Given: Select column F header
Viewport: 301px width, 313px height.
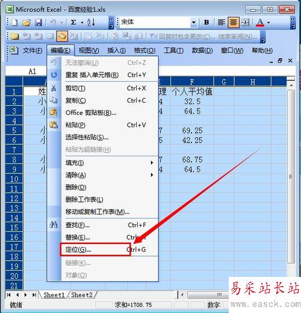Looking at the screenshot, I should (192, 82).
